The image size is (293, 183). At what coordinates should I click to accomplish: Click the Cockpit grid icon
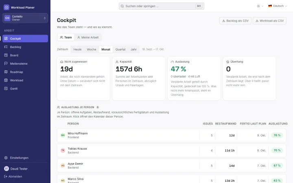click(6, 39)
